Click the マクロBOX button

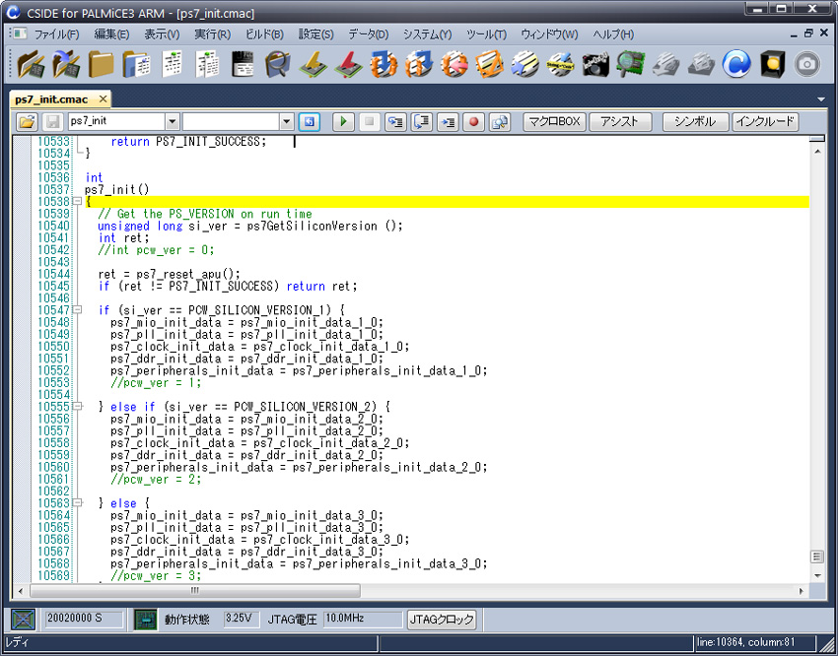tap(554, 122)
